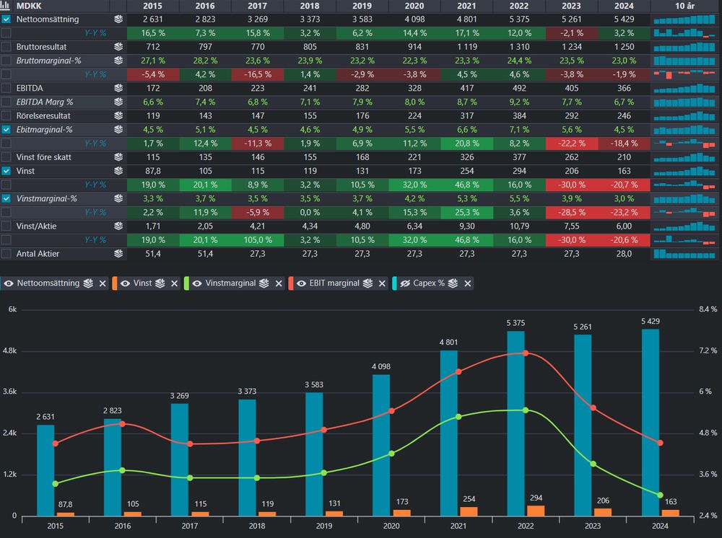The width and height of the screenshot is (722, 538).
Task: Hide the EBIT marginal series via eye icon
Action: (301, 283)
